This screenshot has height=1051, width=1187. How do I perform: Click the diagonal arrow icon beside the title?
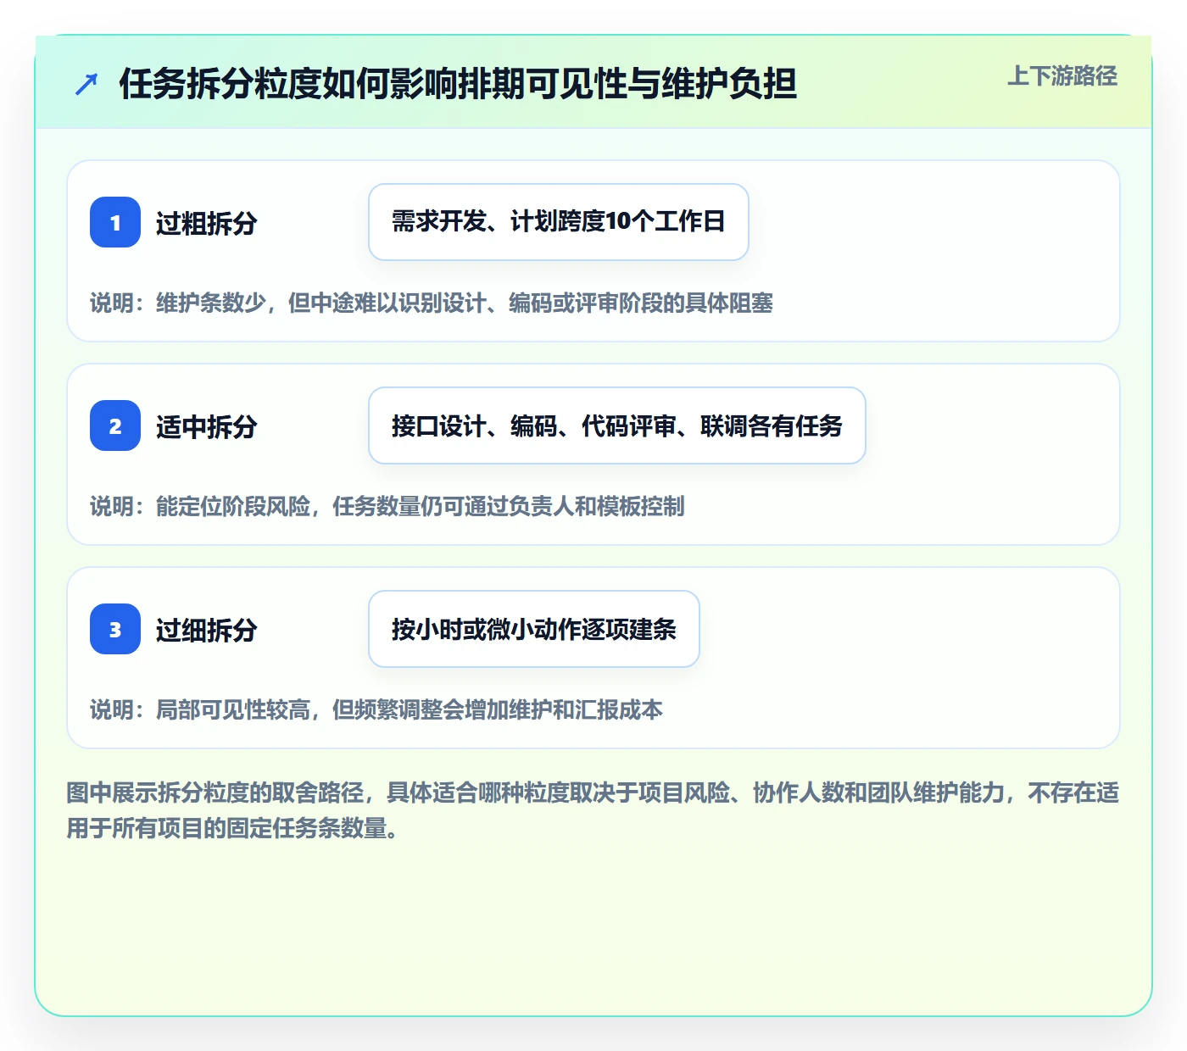(86, 84)
